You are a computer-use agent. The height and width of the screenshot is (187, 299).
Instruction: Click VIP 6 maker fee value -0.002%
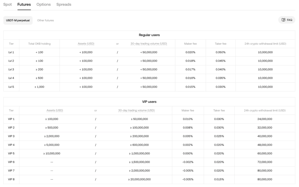tap(188, 162)
